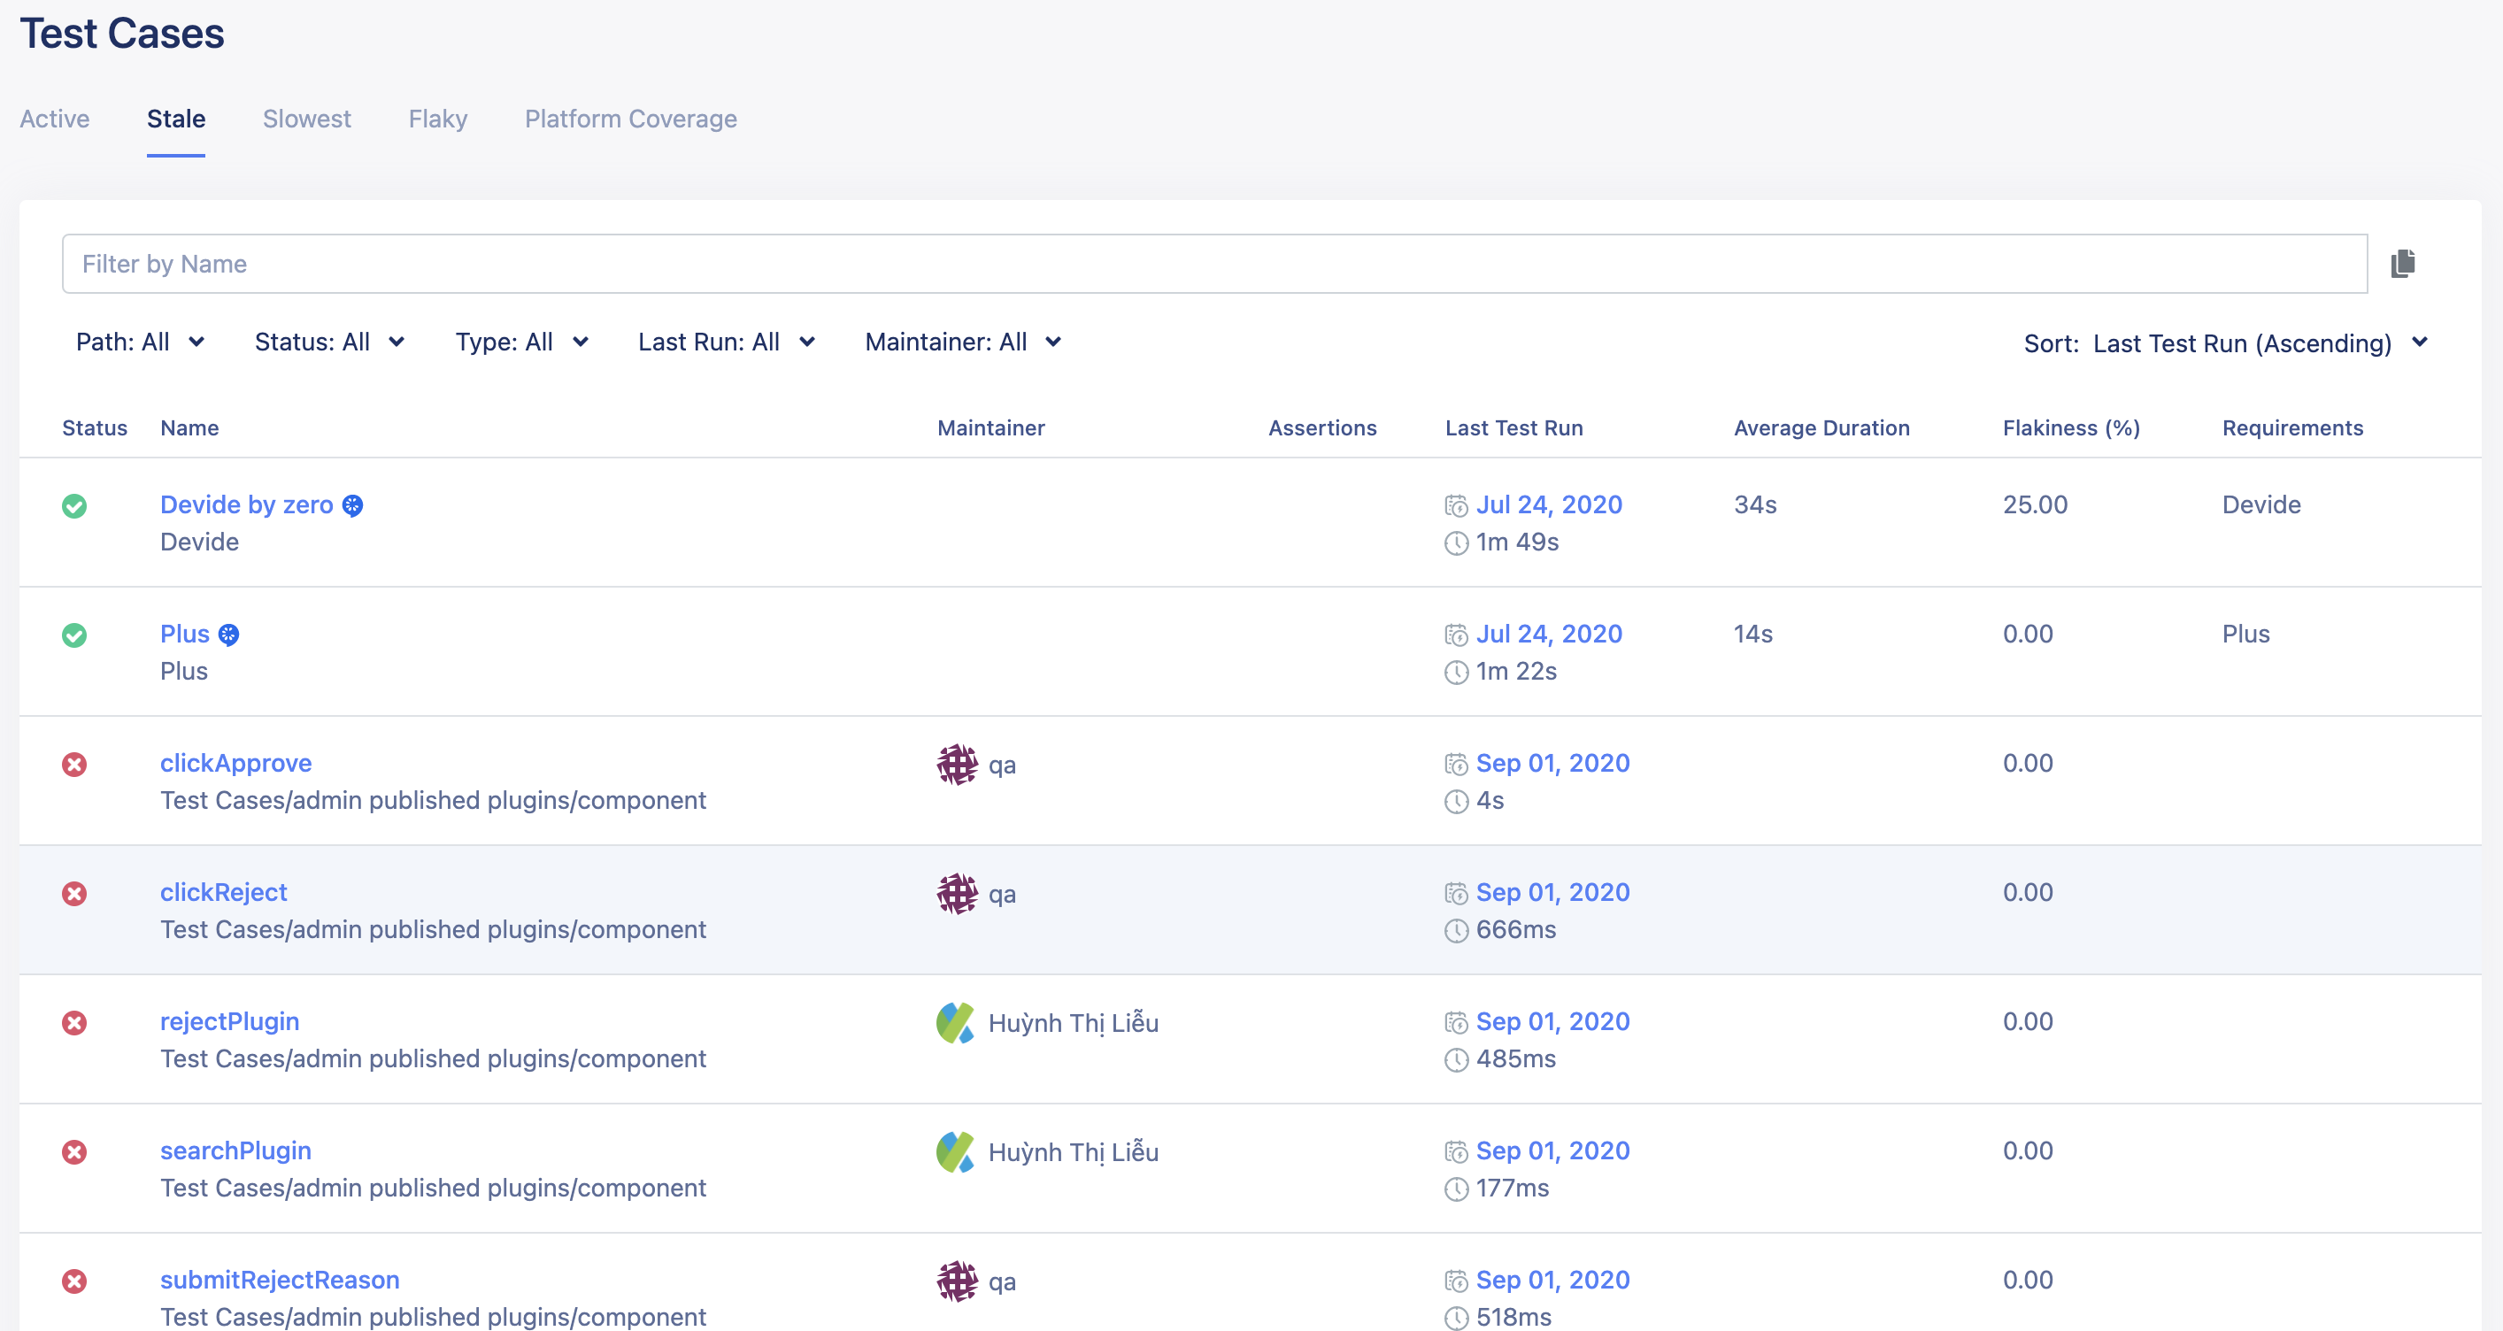The width and height of the screenshot is (2503, 1331).
Task: Open Sep 01, 2020 run for clickReject
Action: 1552,893
